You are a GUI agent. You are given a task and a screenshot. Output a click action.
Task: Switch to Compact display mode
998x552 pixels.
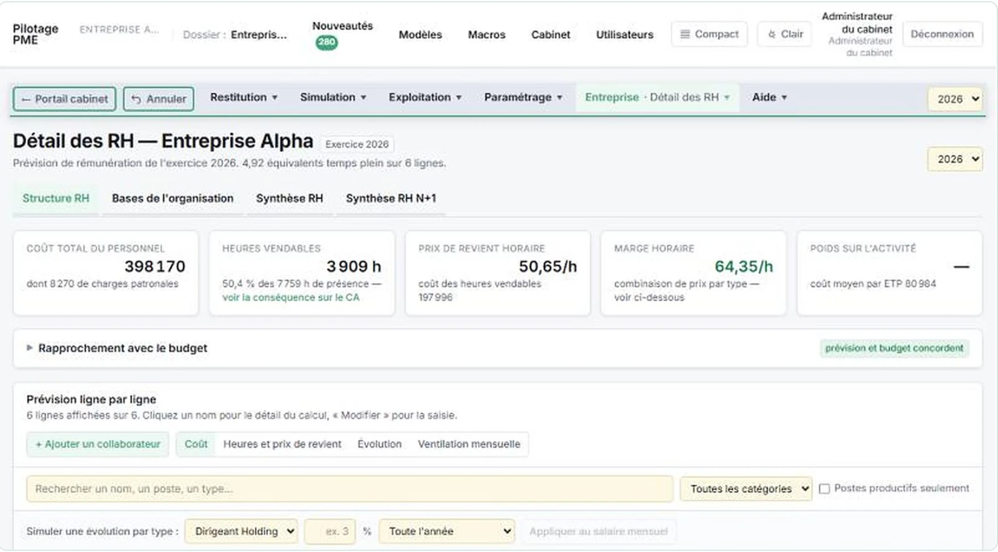(x=709, y=34)
